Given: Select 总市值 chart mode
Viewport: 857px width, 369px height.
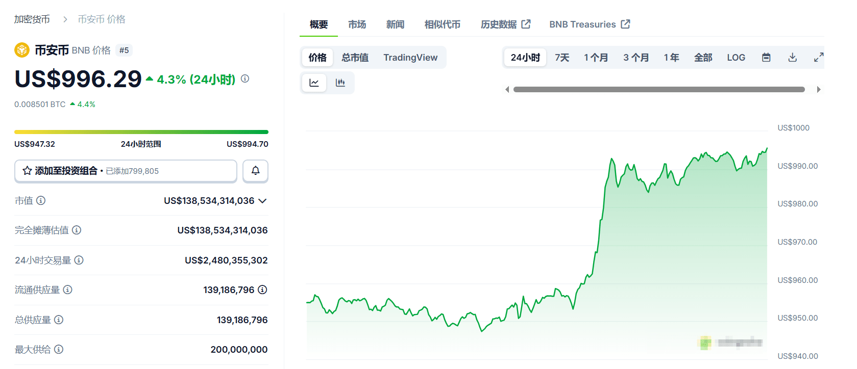Looking at the screenshot, I should click(355, 58).
